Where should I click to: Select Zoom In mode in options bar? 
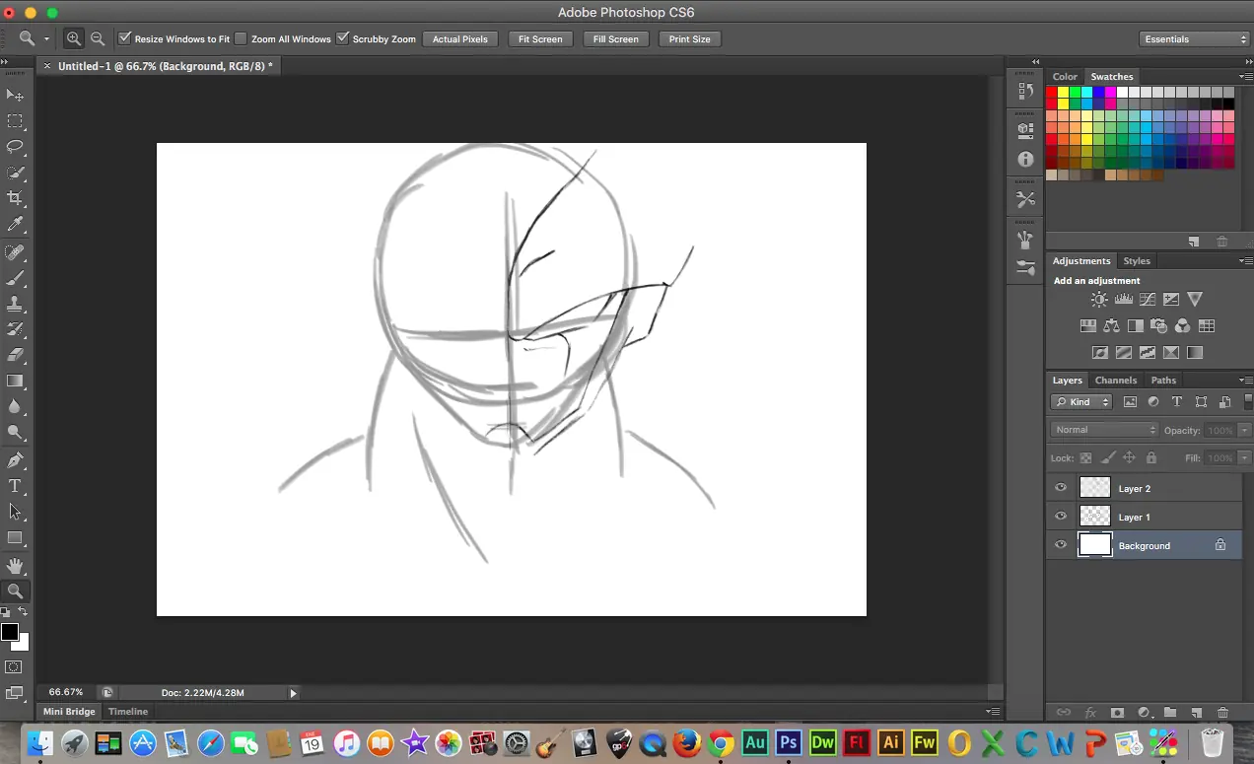[74, 38]
